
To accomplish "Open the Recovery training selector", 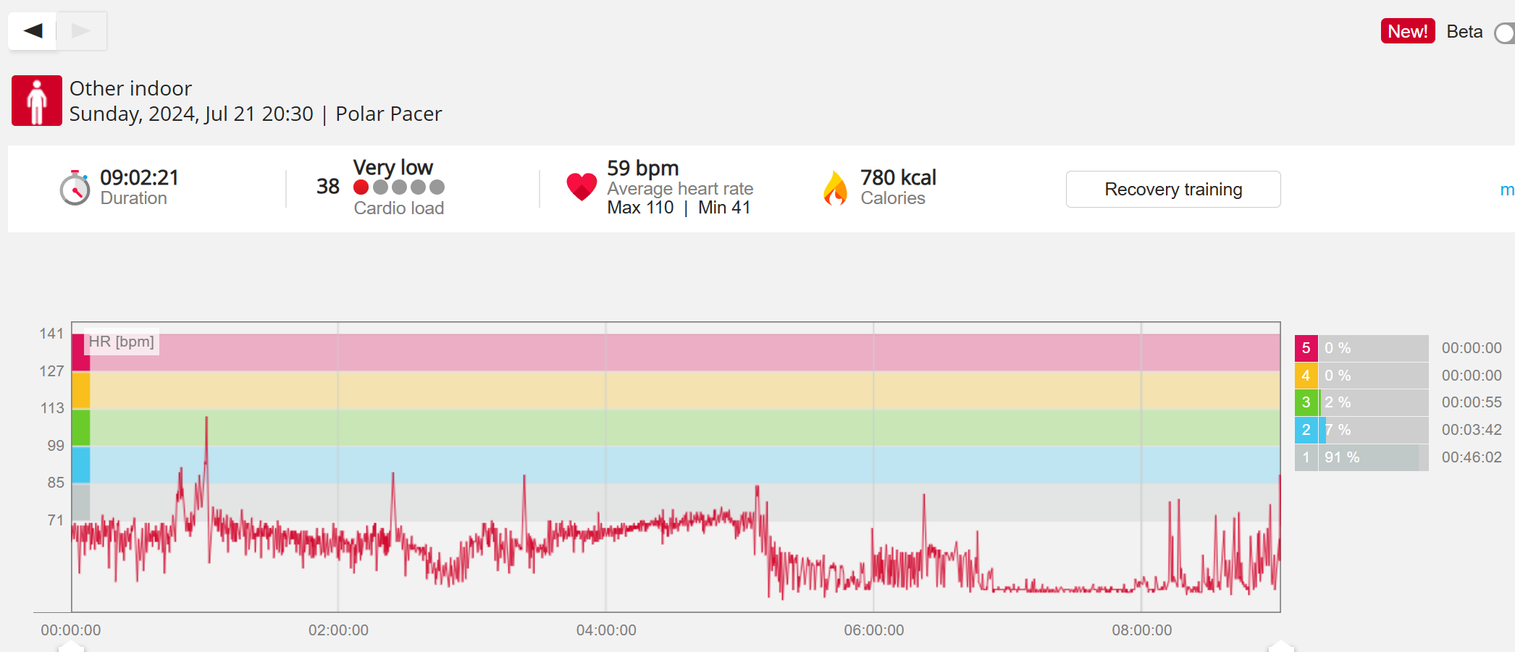I will click(1172, 190).
